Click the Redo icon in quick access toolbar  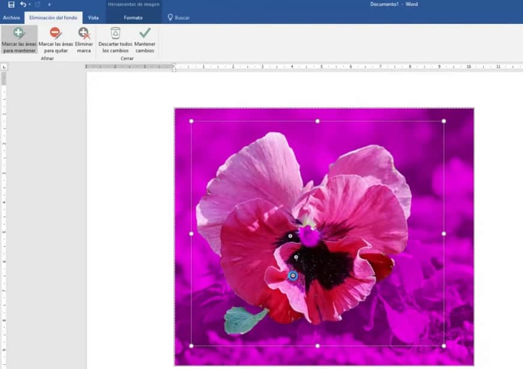(x=38, y=4)
